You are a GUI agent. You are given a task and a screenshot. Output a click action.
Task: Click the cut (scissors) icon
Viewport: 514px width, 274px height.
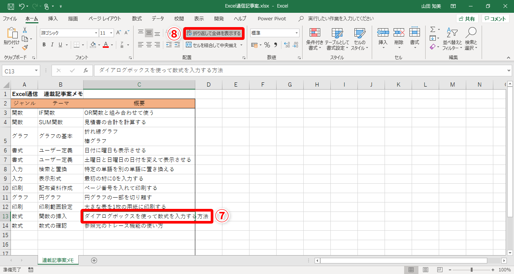tap(25, 30)
